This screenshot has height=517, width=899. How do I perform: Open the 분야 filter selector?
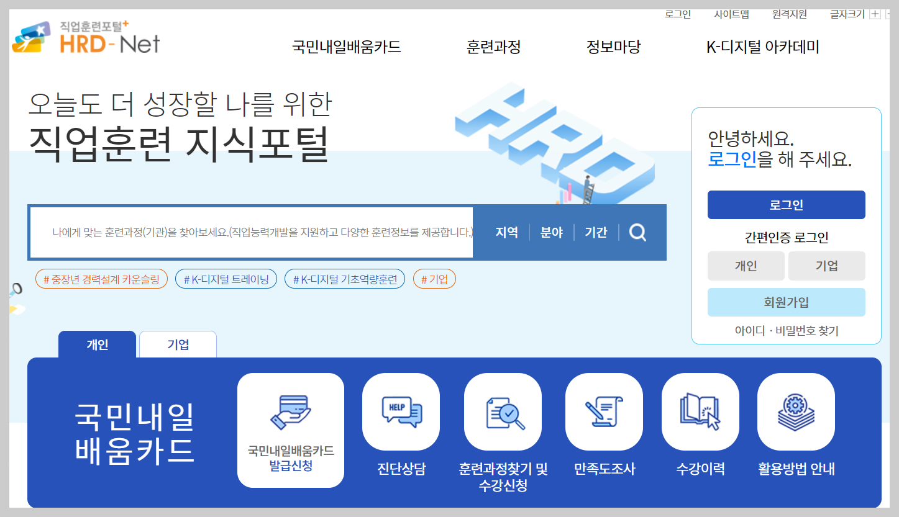pyautogui.click(x=551, y=232)
